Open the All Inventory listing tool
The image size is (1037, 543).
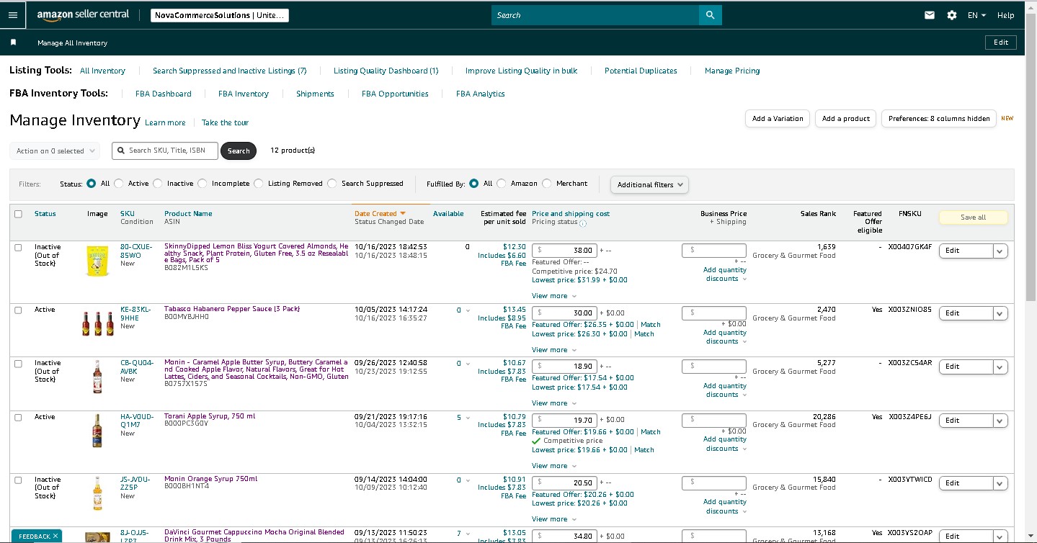102,71
